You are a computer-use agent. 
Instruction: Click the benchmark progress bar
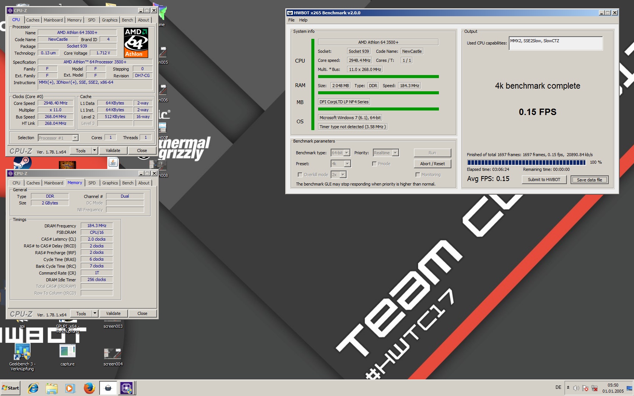point(526,163)
